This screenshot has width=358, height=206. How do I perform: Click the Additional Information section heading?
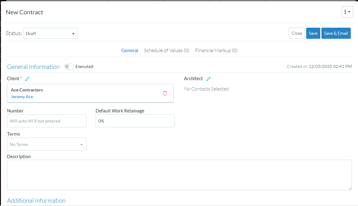(x=36, y=201)
